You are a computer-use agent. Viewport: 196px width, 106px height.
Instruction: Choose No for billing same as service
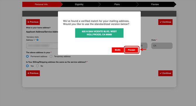pos(37,66)
